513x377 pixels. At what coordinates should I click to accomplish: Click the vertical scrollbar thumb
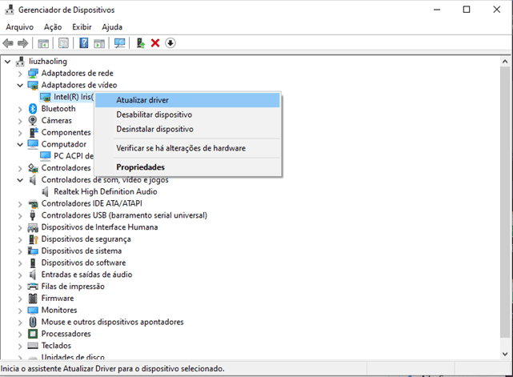[505, 201]
